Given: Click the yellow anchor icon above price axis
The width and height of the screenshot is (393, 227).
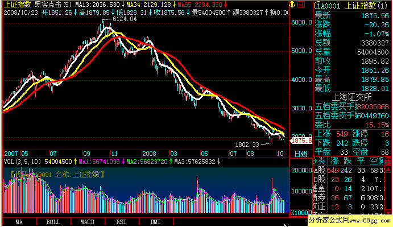Looking at the screenshot, I should click(292, 4).
